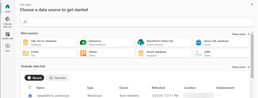Switch to the Recent tab
258x98 pixels.
click(x=34, y=78)
